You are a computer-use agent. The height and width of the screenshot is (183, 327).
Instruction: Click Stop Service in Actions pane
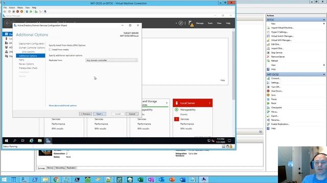pos(276,53)
